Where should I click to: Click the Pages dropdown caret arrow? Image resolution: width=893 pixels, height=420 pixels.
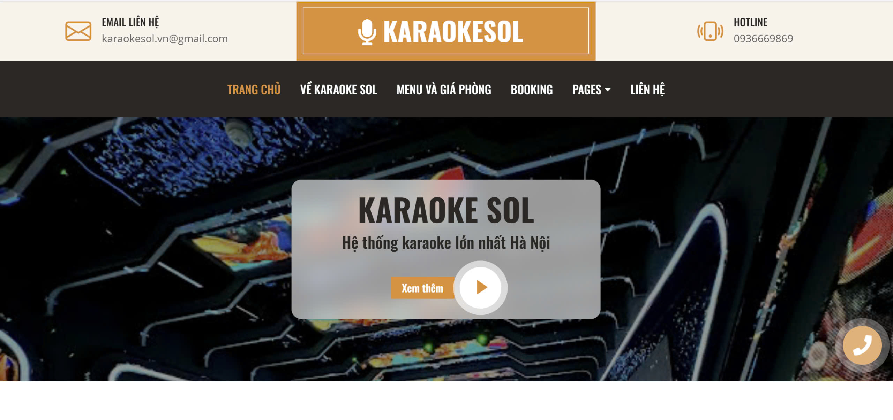(608, 90)
